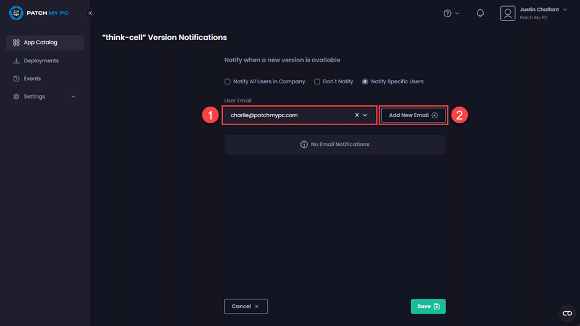Viewport: 580px width, 326px height.
Task: Clear the selected charlie@patchmypc.com email
Action: [x=357, y=115]
